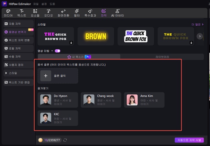Select the Do Hyeon voice card

click(58, 100)
